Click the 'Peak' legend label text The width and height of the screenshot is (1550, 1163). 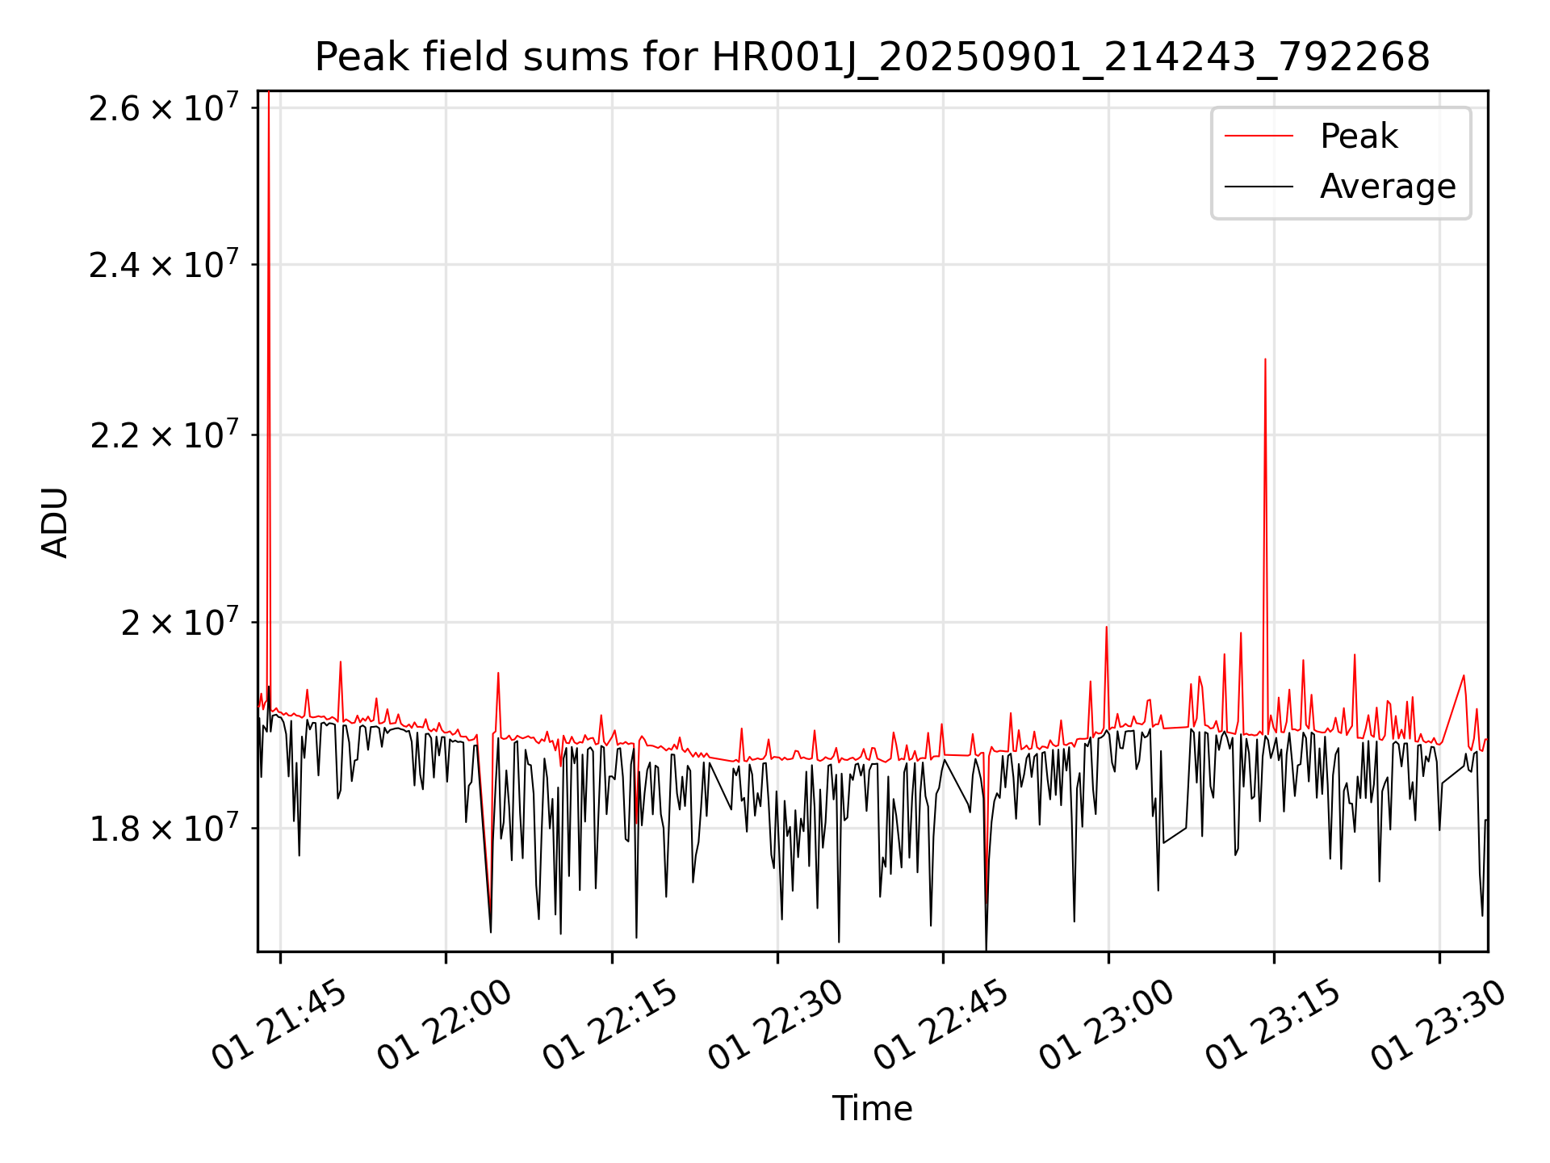1359,136
